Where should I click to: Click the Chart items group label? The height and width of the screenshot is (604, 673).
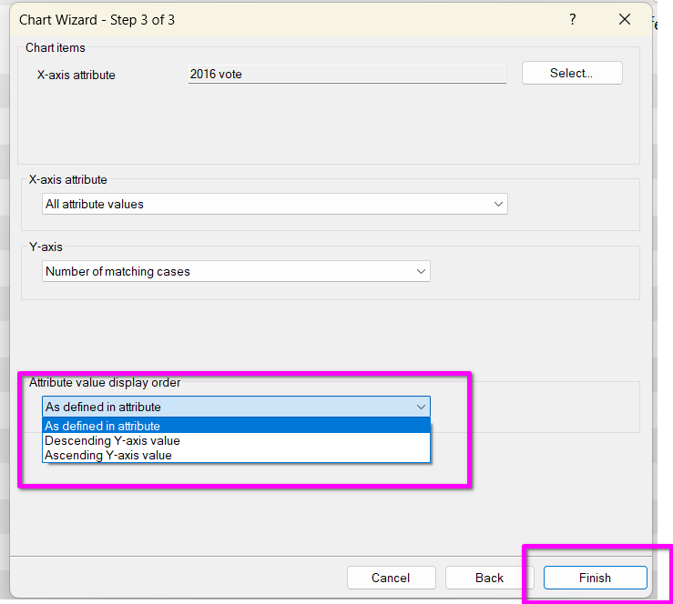[x=56, y=47]
